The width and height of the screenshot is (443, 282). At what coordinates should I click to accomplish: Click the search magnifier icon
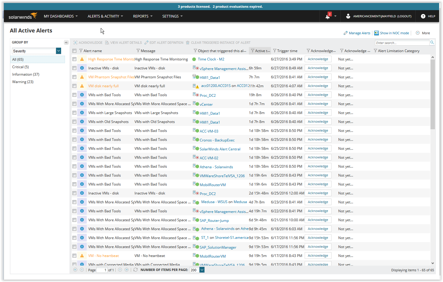432,43
